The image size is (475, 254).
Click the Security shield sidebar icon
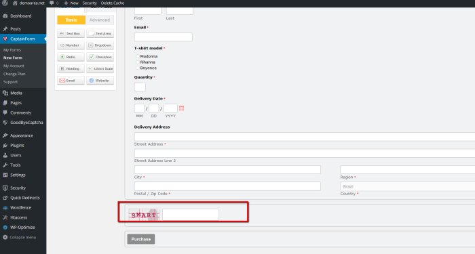5,188
